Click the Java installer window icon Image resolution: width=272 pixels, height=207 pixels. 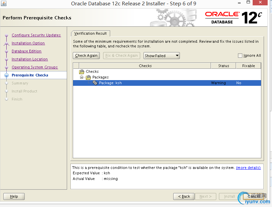pyautogui.click(x=4, y=3)
